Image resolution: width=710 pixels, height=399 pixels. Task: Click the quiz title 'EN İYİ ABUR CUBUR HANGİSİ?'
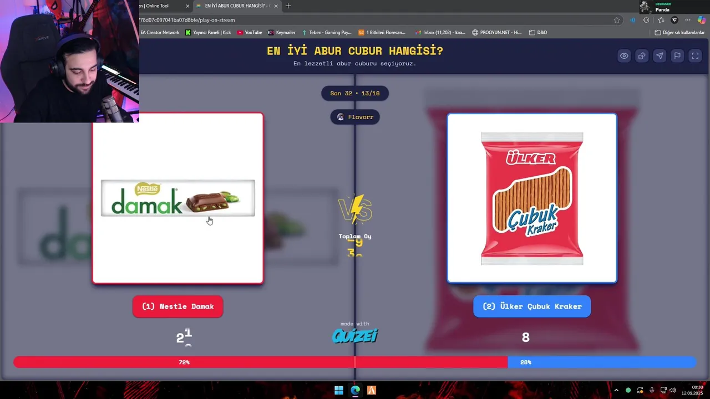pyautogui.click(x=355, y=51)
